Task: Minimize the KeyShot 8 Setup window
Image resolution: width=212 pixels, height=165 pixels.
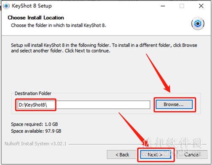Action: point(163,6)
